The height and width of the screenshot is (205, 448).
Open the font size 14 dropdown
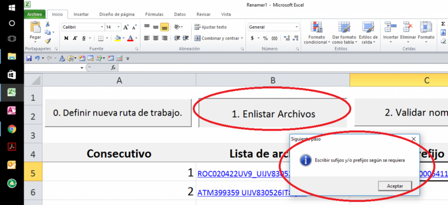(119, 27)
